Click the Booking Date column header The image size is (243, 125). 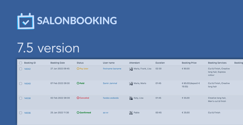pos(57,63)
